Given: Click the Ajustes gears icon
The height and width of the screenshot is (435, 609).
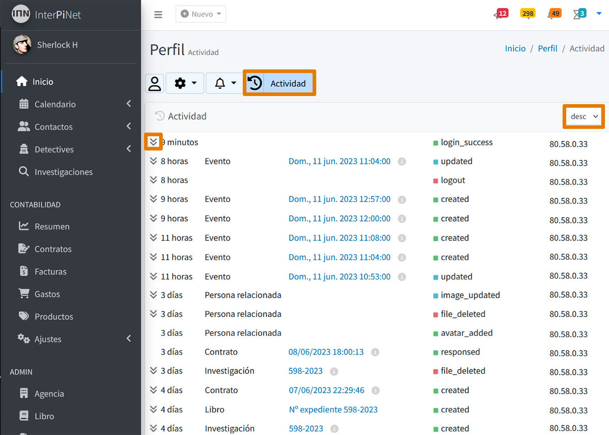Looking at the screenshot, I should (x=24, y=338).
